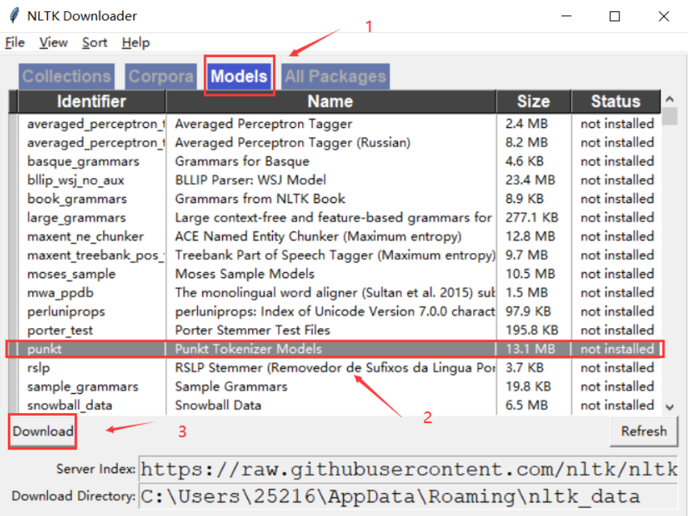Click the Status column header
Image resolution: width=693 pixels, height=516 pixels.
(x=616, y=101)
